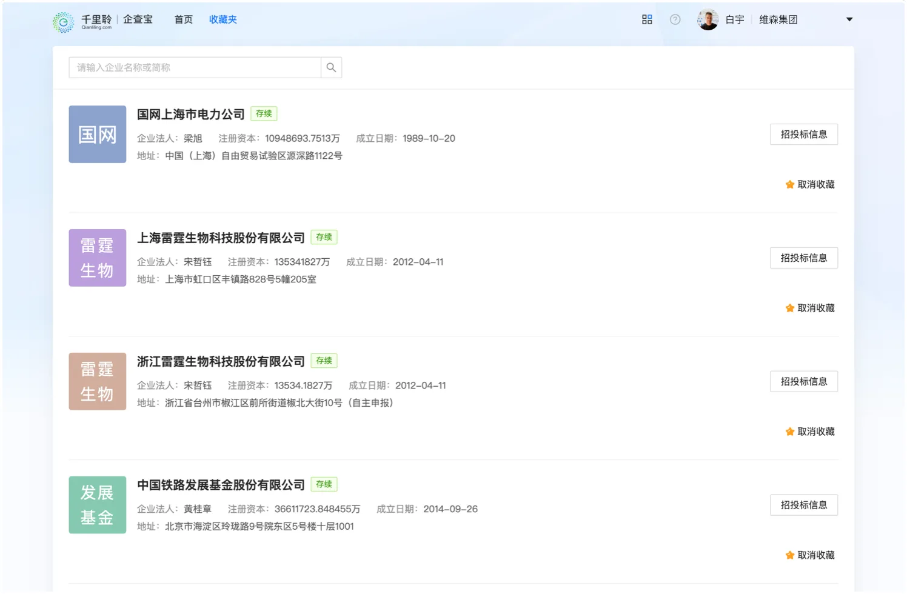Click the 白宇 username
Viewport: 907px width, 594px height.
[x=735, y=20]
